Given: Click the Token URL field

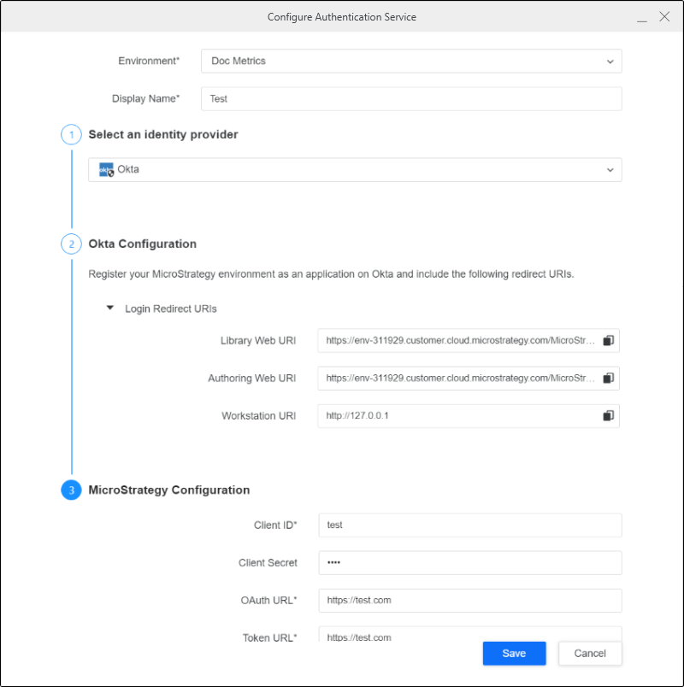Looking at the screenshot, I should click(x=470, y=634).
